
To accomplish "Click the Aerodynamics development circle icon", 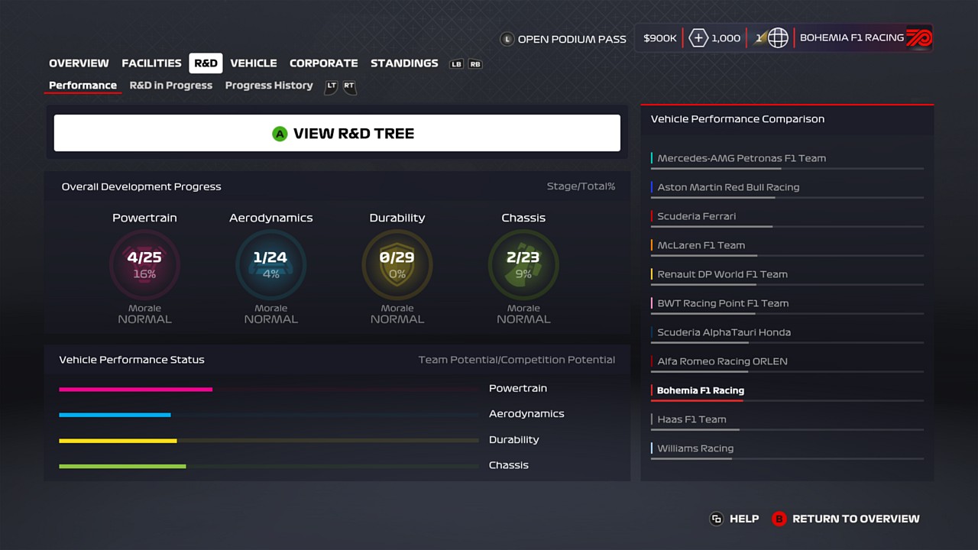I will (270, 265).
